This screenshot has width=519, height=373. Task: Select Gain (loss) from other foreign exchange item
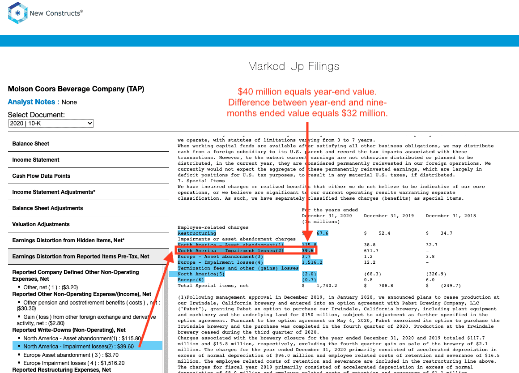tap(87, 320)
